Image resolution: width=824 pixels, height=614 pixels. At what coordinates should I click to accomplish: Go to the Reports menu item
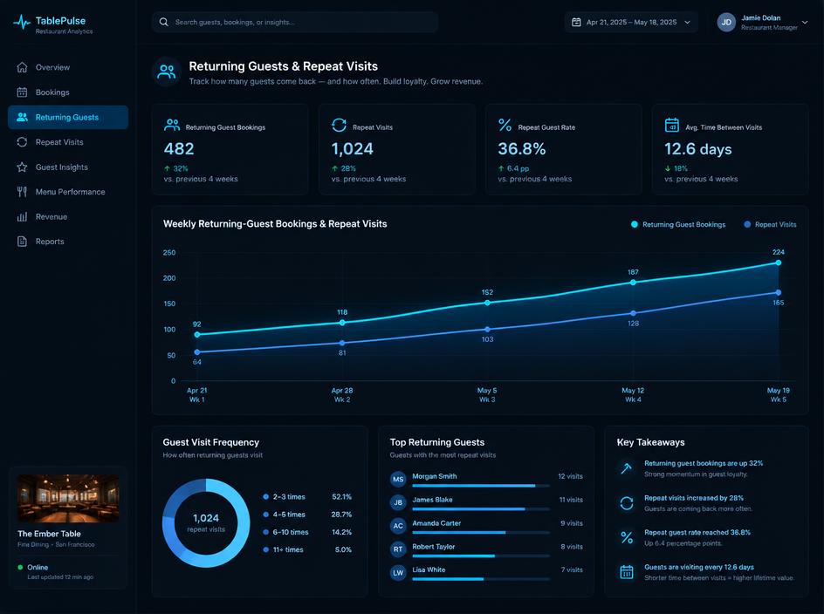[68, 242]
